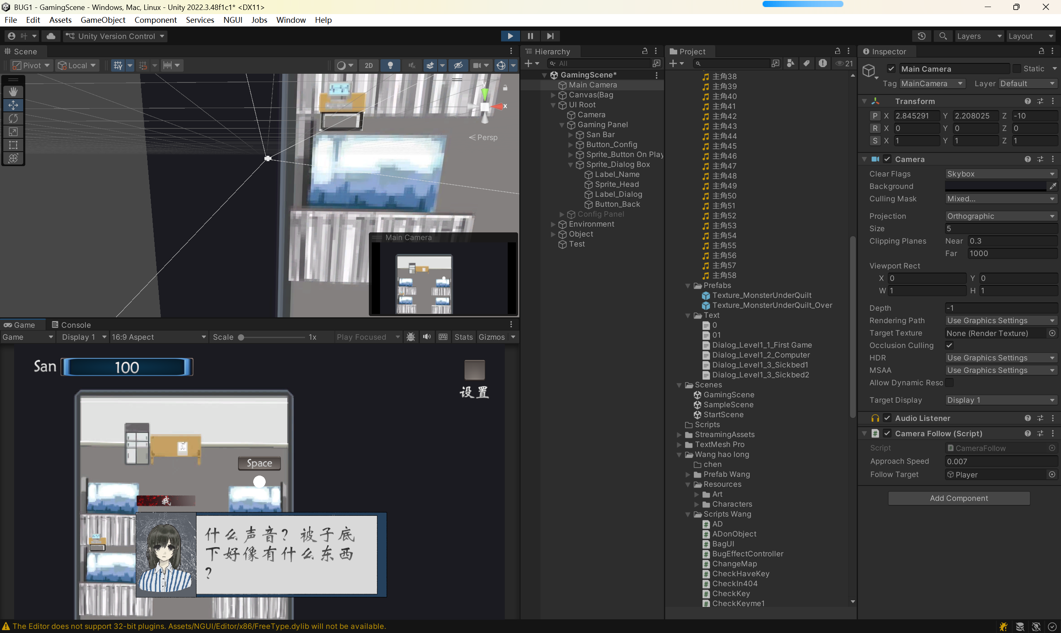Uncheck Occlusion Culling checkbox

(949, 345)
